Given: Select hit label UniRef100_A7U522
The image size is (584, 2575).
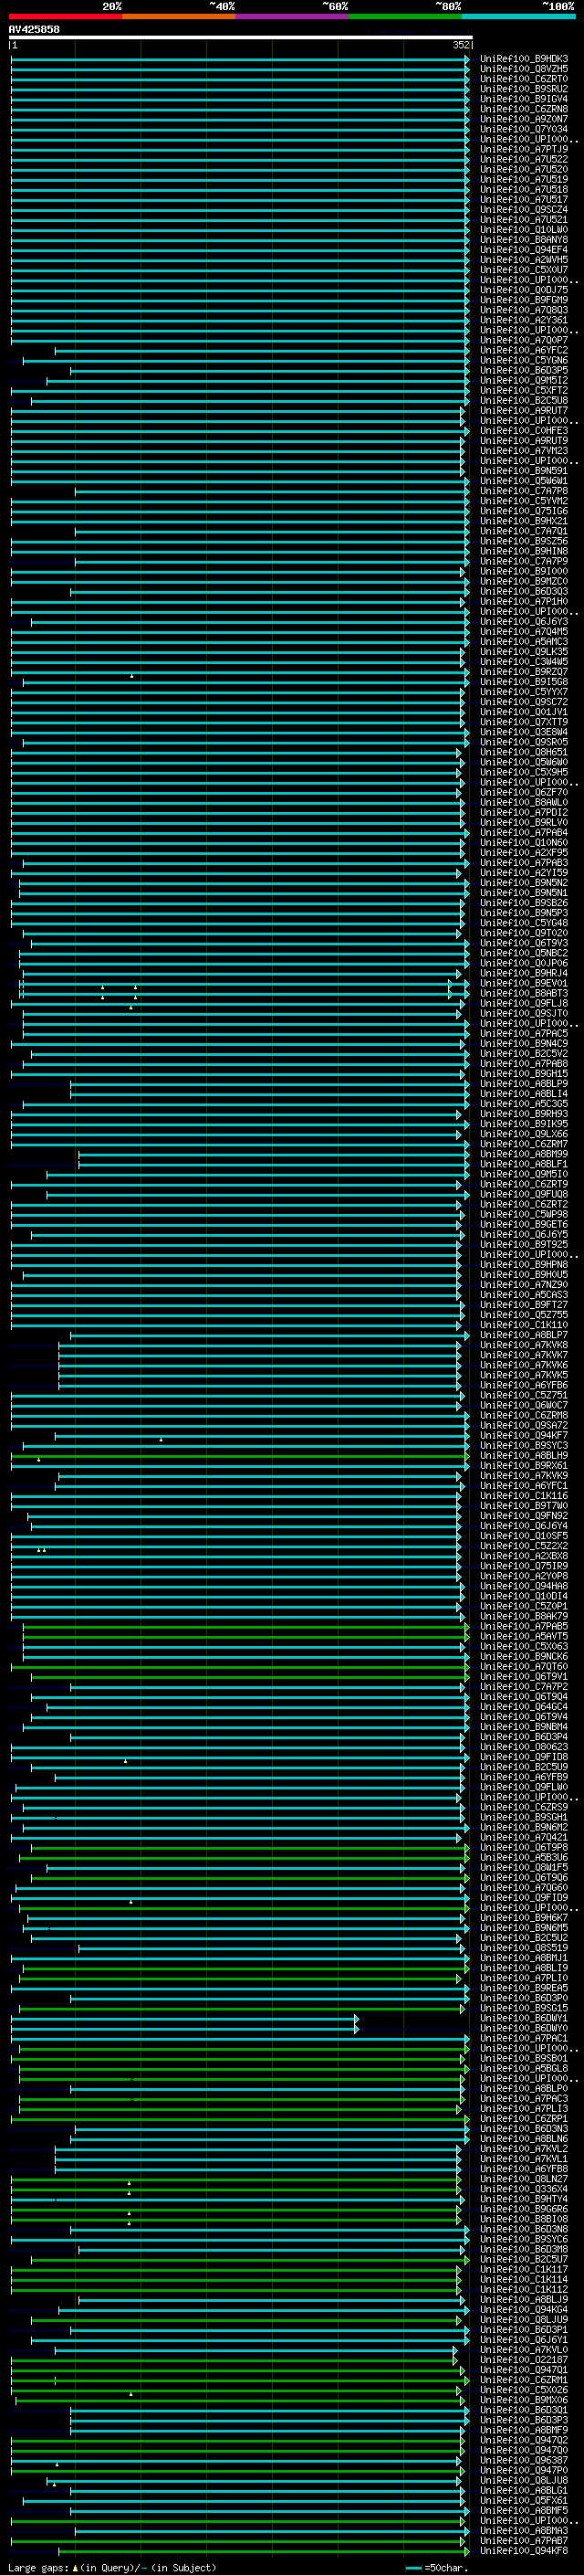Looking at the screenshot, I should pos(523,159).
